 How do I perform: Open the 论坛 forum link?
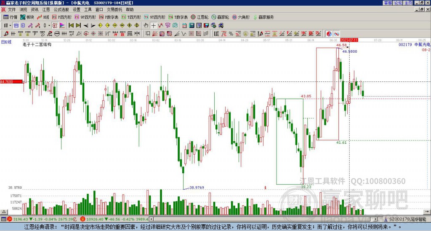pos(398,3)
